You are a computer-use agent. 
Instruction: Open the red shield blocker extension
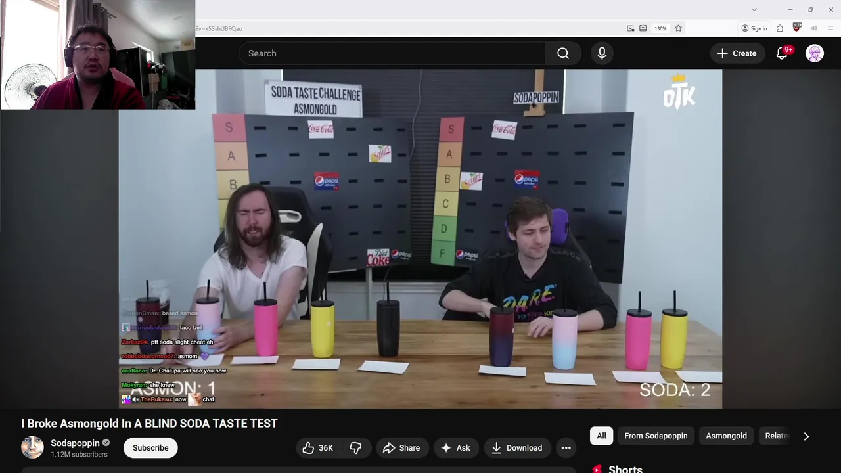click(x=797, y=28)
